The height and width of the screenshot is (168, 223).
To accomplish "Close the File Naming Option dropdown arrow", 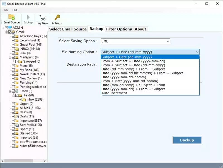I will pyautogui.click(x=197, y=52).
